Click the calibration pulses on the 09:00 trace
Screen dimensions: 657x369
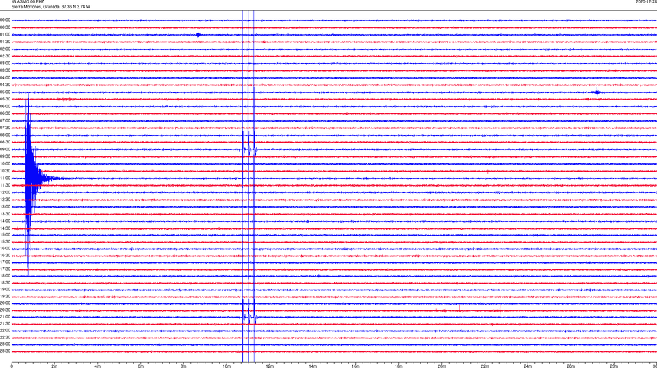coord(249,150)
